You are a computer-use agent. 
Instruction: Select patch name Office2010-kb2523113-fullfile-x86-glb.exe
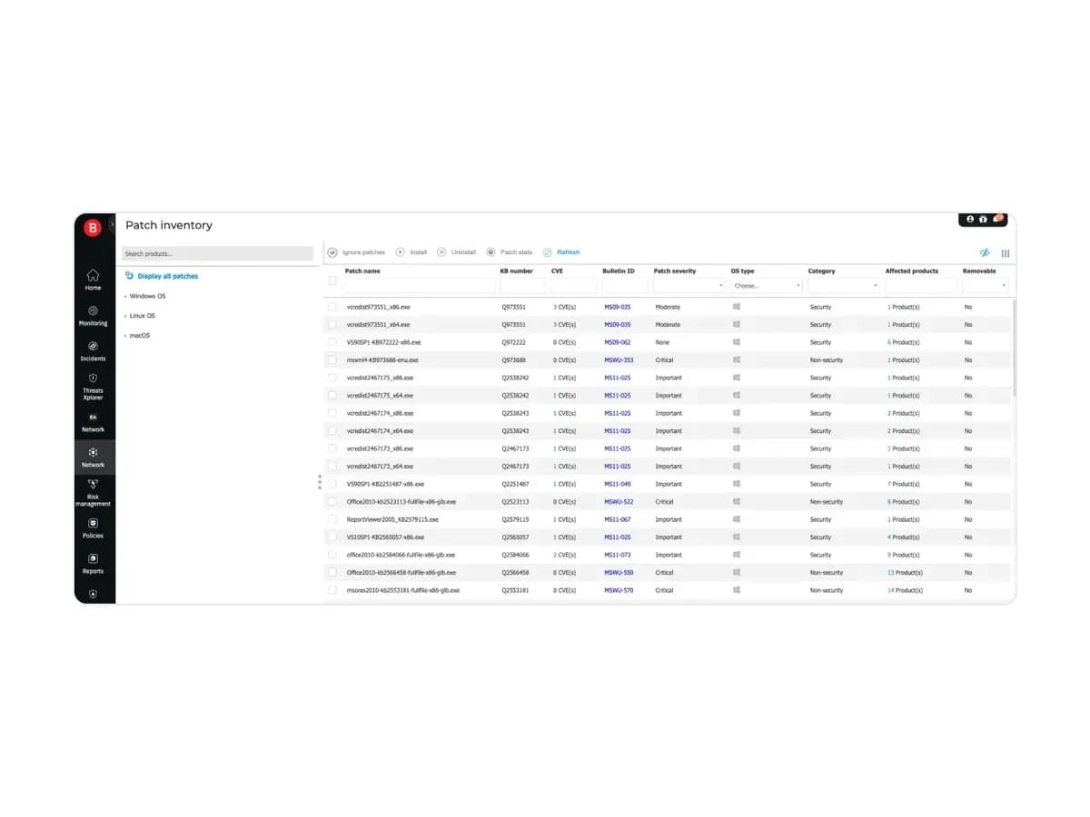click(401, 502)
